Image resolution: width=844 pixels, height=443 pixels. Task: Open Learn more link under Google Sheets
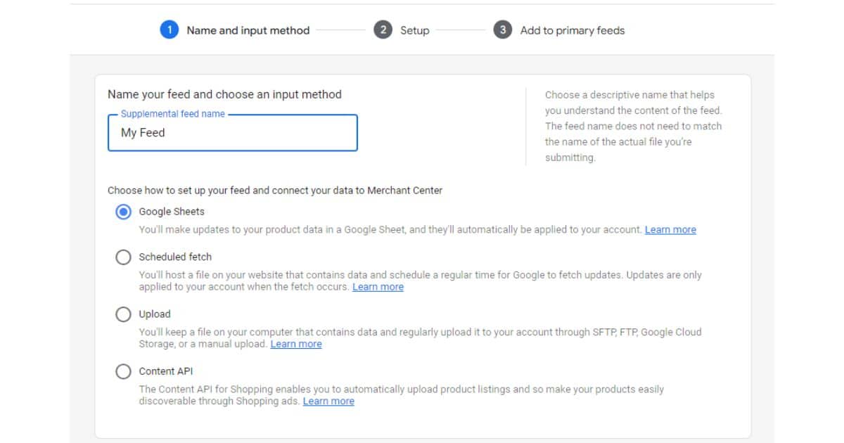(671, 229)
